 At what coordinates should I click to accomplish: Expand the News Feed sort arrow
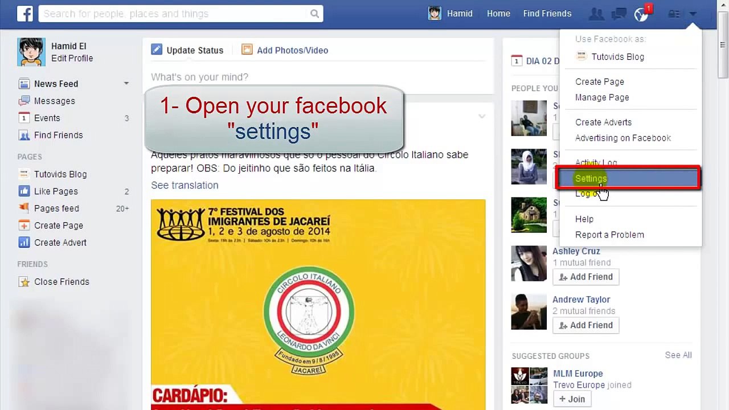(x=126, y=84)
